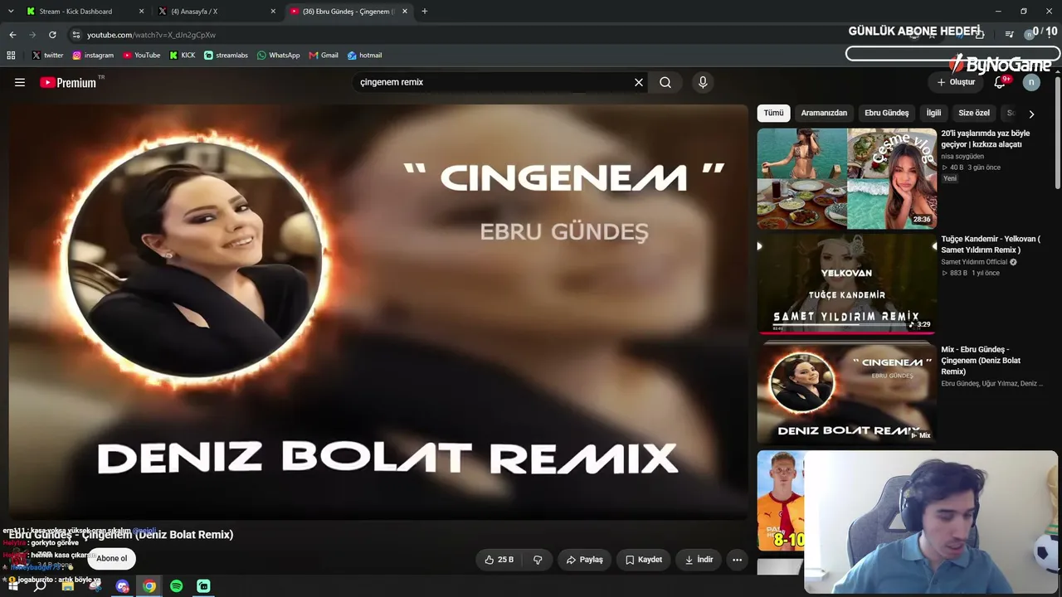
Task: Run search with the magnifier button
Action: click(x=665, y=82)
